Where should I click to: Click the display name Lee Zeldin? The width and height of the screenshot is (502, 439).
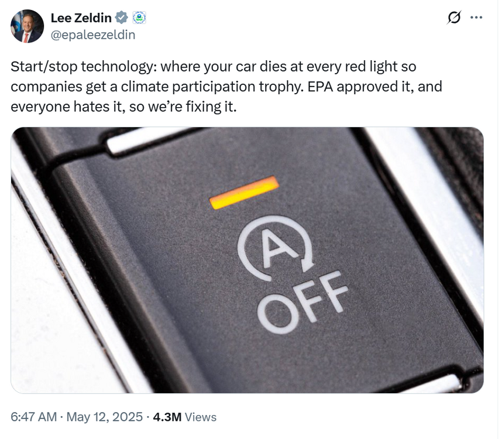click(83, 18)
